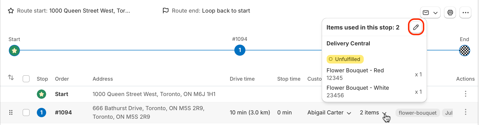Expand the Abigail Carter customer dropdown
Screen dimensions: 479x125
(x=349, y=113)
